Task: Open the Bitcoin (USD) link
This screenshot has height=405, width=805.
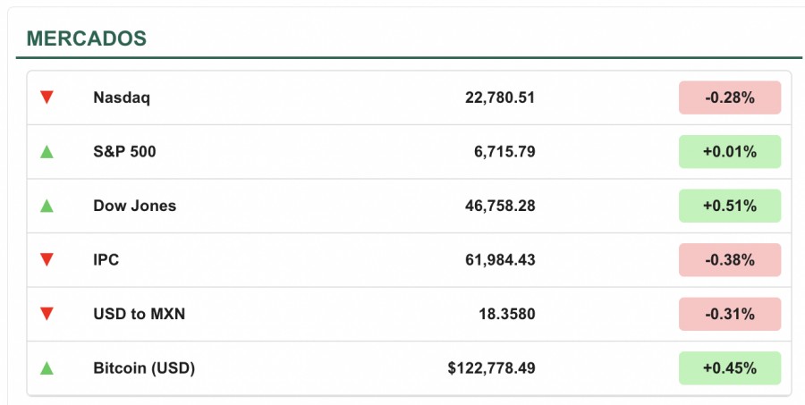Action: (x=144, y=368)
